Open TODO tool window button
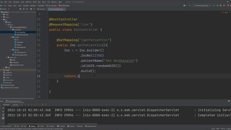Viewport: 231px width, 130px height. tap(41, 126)
